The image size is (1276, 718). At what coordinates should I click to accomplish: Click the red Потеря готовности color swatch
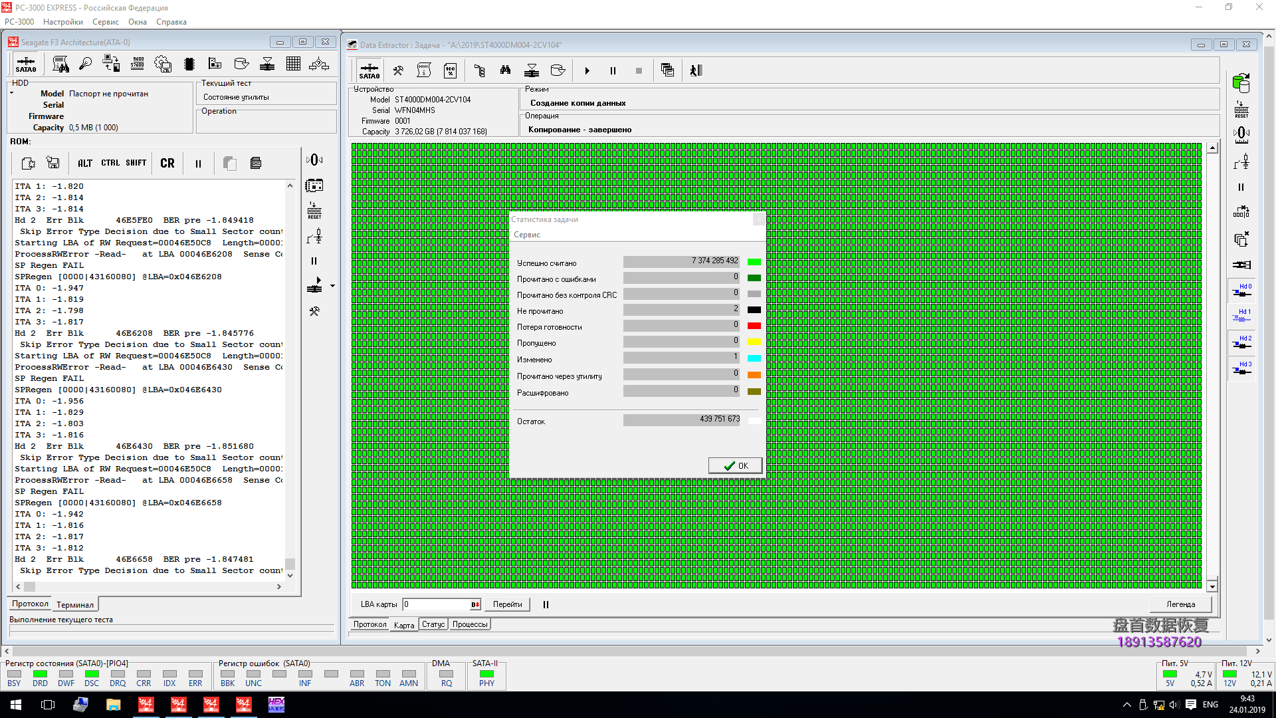point(754,326)
